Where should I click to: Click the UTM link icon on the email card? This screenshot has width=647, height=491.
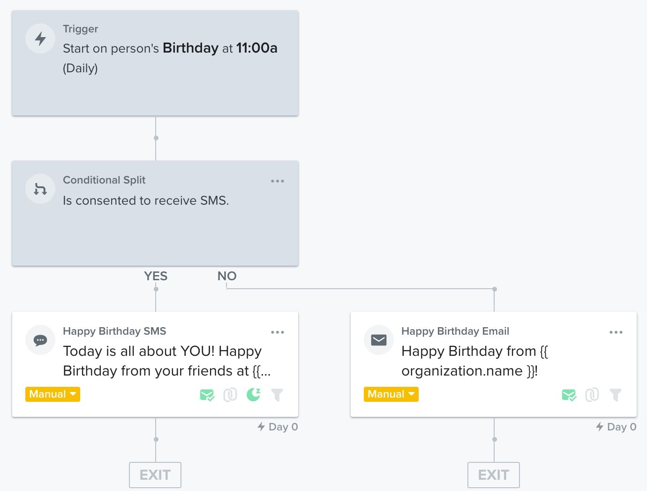593,395
